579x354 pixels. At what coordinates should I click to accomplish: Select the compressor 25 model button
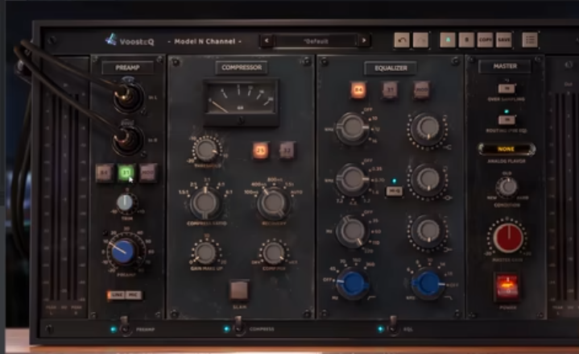point(261,151)
